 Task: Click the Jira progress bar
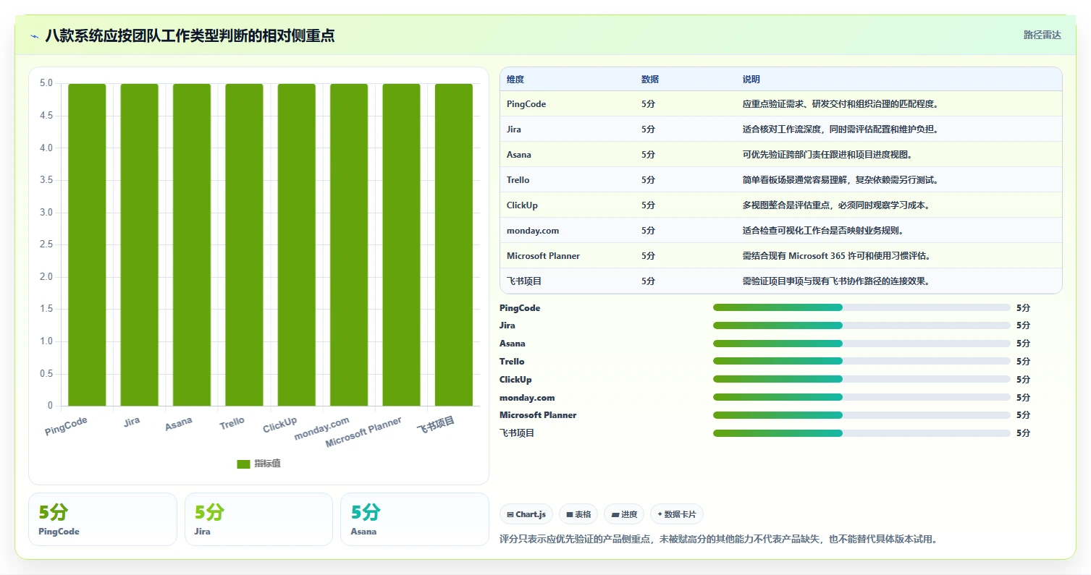(862, 325)
